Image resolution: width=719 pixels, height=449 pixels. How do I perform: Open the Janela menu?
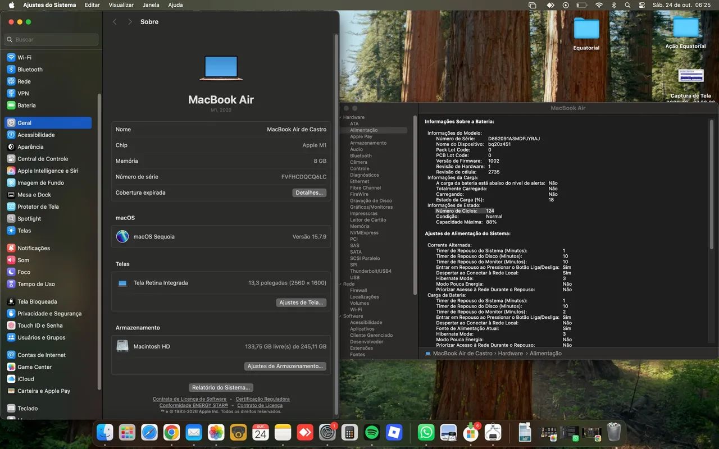pos(151,5)
